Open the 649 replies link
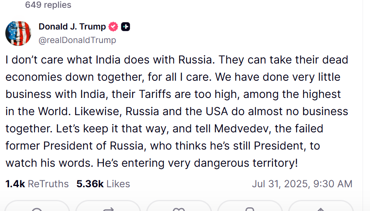Screen dimensions: 370x211 click(48, 5)
